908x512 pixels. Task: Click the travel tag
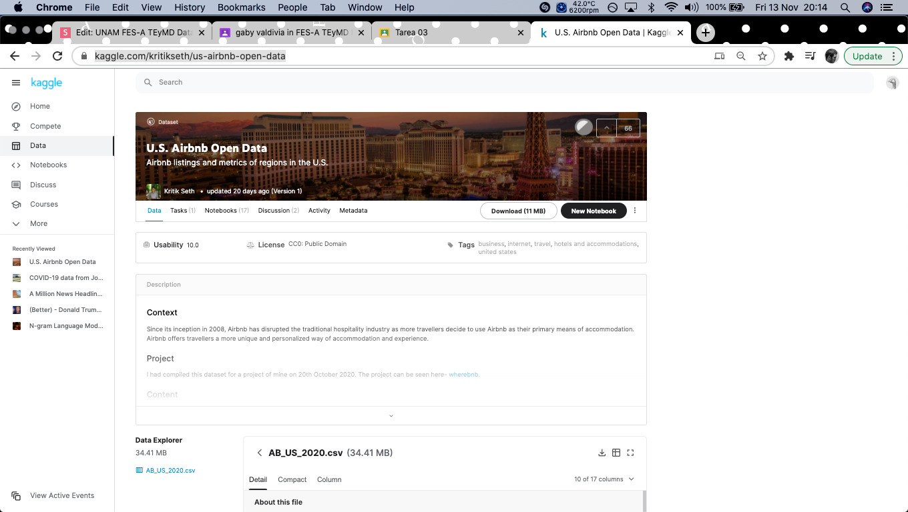click(x=542, y=244)
